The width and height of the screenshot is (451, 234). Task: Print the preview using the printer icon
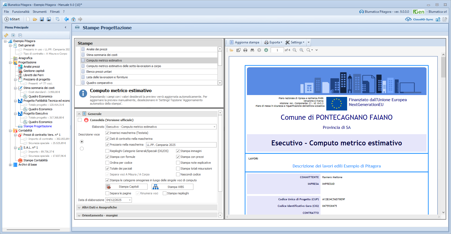(245, 50)
